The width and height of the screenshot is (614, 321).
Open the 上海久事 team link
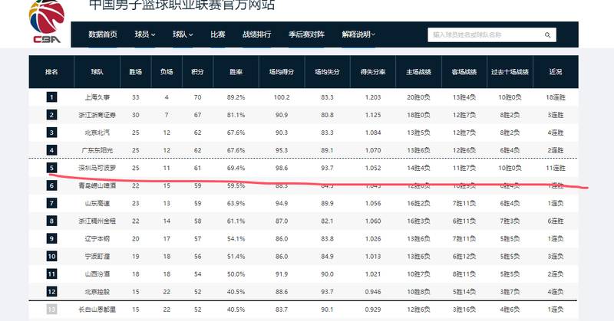tap(97, 97)
